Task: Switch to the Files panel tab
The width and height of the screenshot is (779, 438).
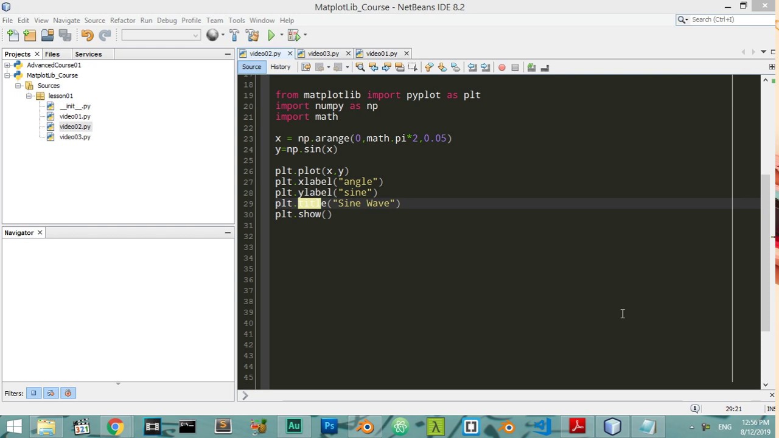Action: click(52, 54)
